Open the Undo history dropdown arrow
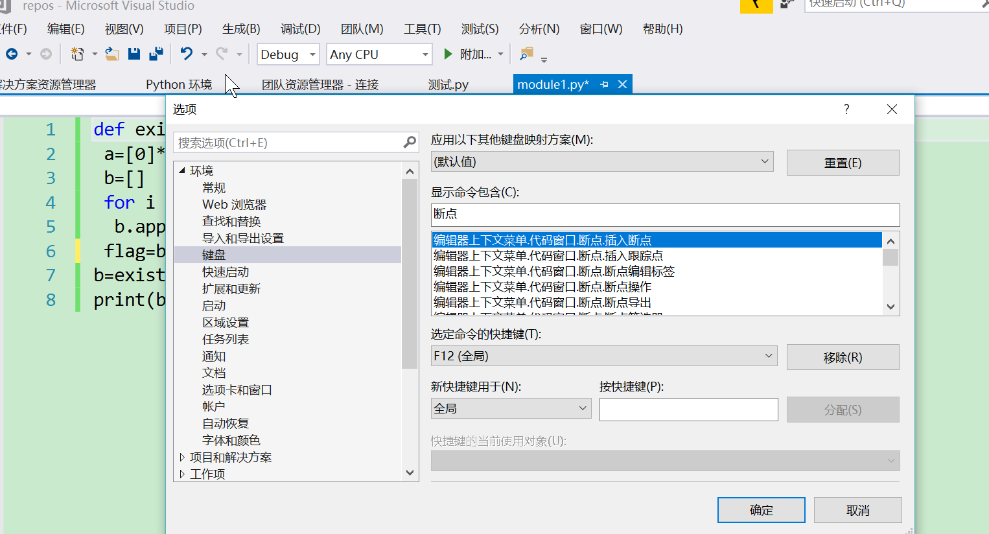This screenshot has width=989, height=534. pos(204,55)
